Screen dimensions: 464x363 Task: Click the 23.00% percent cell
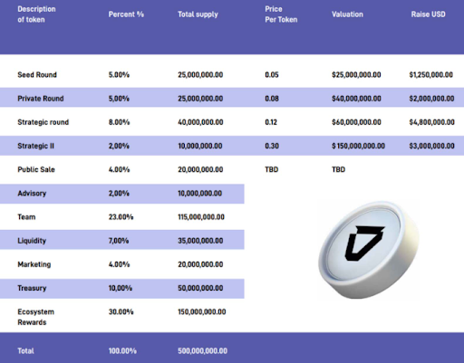(x=121, y=217)
